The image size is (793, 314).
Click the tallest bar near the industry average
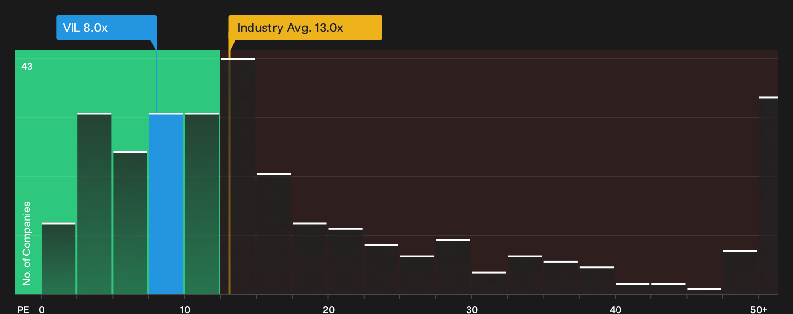[238, 176]
